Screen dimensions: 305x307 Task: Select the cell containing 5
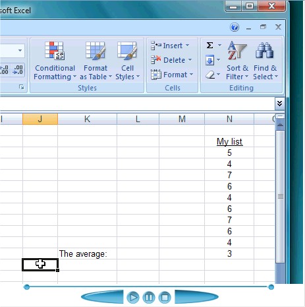click(229, 153)
